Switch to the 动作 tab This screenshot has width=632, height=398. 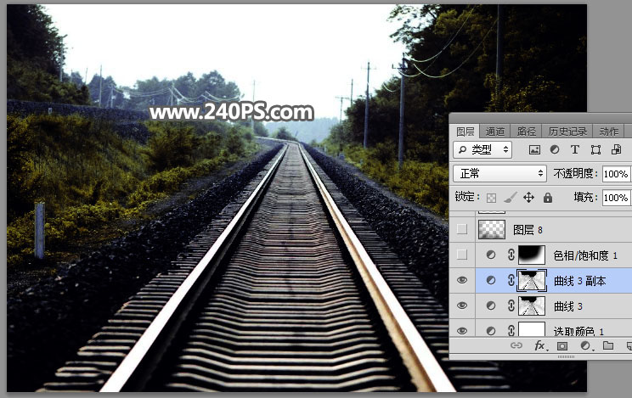[x=608, y=132]
